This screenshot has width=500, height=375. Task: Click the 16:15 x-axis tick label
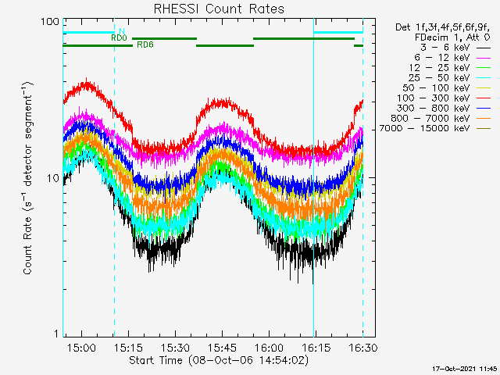coord(316,348)
